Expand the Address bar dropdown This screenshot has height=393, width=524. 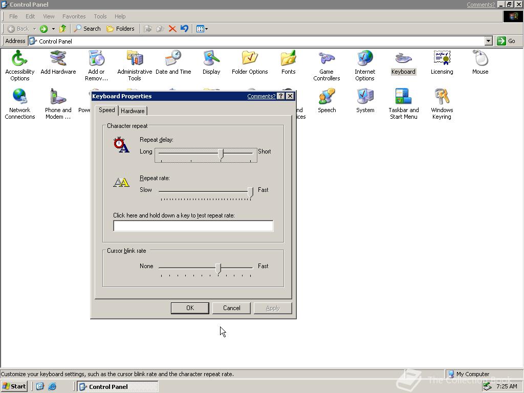click(x=489, y=41)
